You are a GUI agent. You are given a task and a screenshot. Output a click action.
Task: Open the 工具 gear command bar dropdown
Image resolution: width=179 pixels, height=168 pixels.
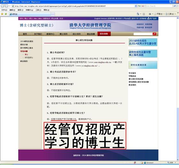point(170,14)
